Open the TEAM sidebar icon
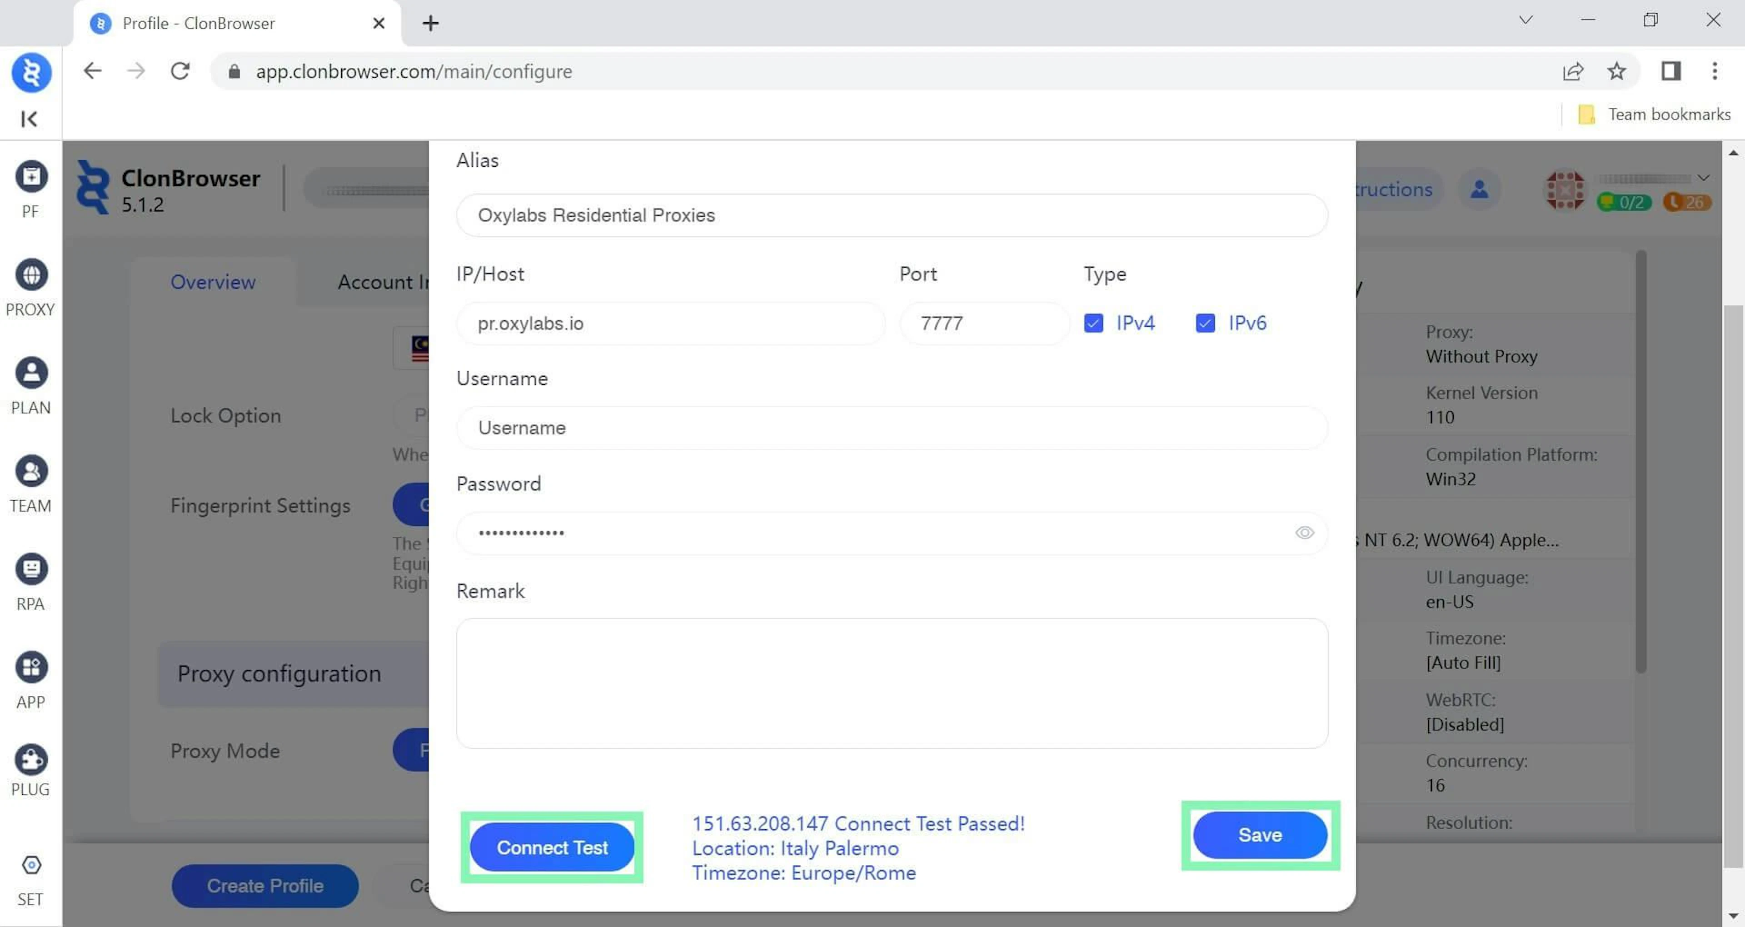This screenshot has height=927, width=1745. pos(31,472)
